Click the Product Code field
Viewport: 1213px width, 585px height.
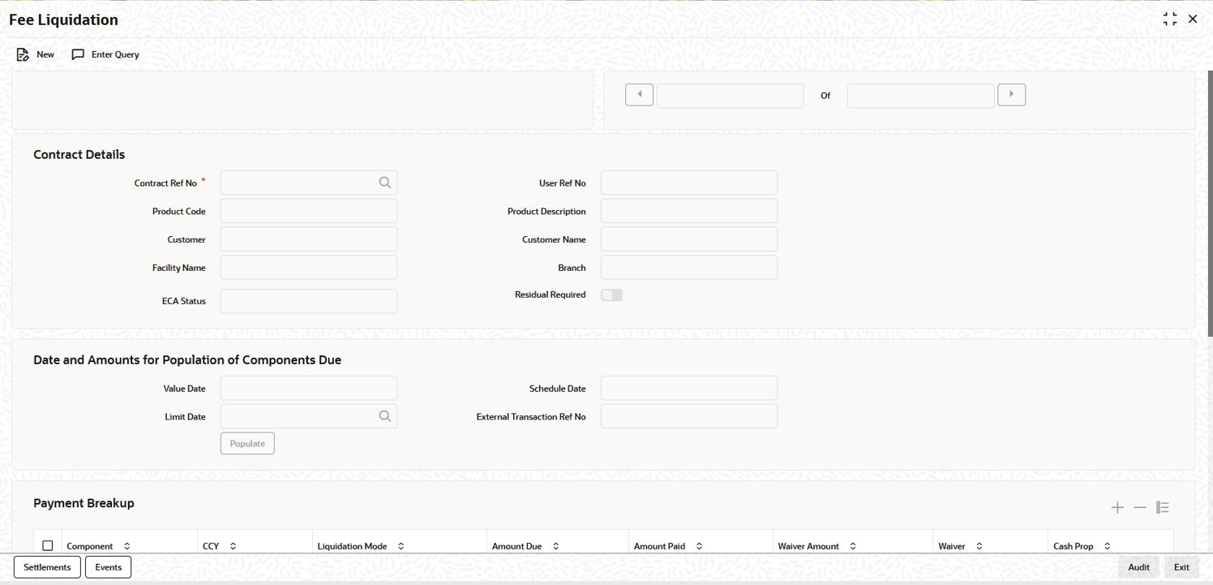(x=309, y=211)
